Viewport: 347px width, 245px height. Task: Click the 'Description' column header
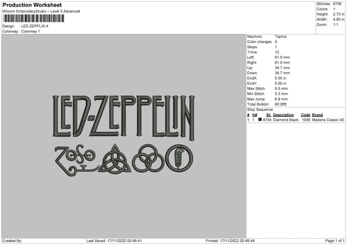coord(283,115)
